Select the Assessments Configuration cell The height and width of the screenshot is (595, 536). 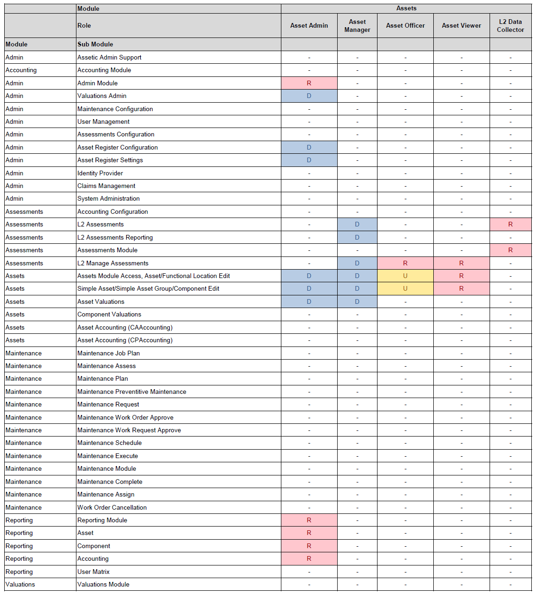179,134
